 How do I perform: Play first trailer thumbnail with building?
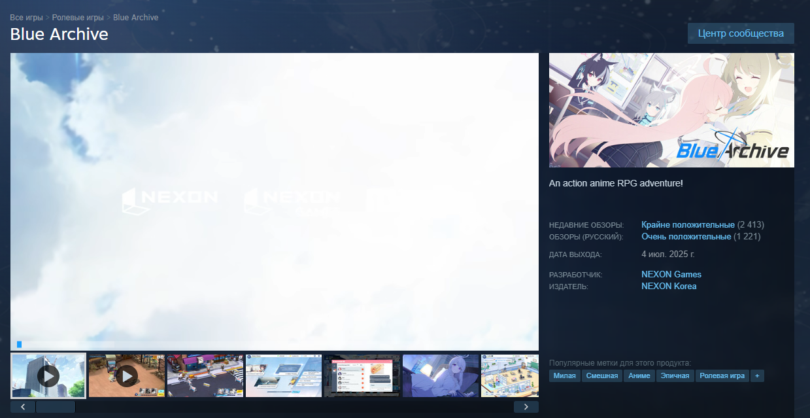pos(48,375)
